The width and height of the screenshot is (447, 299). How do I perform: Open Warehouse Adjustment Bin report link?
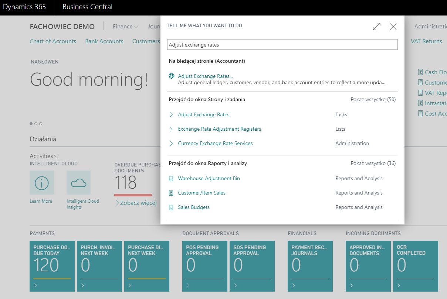(x=209, y=179)
